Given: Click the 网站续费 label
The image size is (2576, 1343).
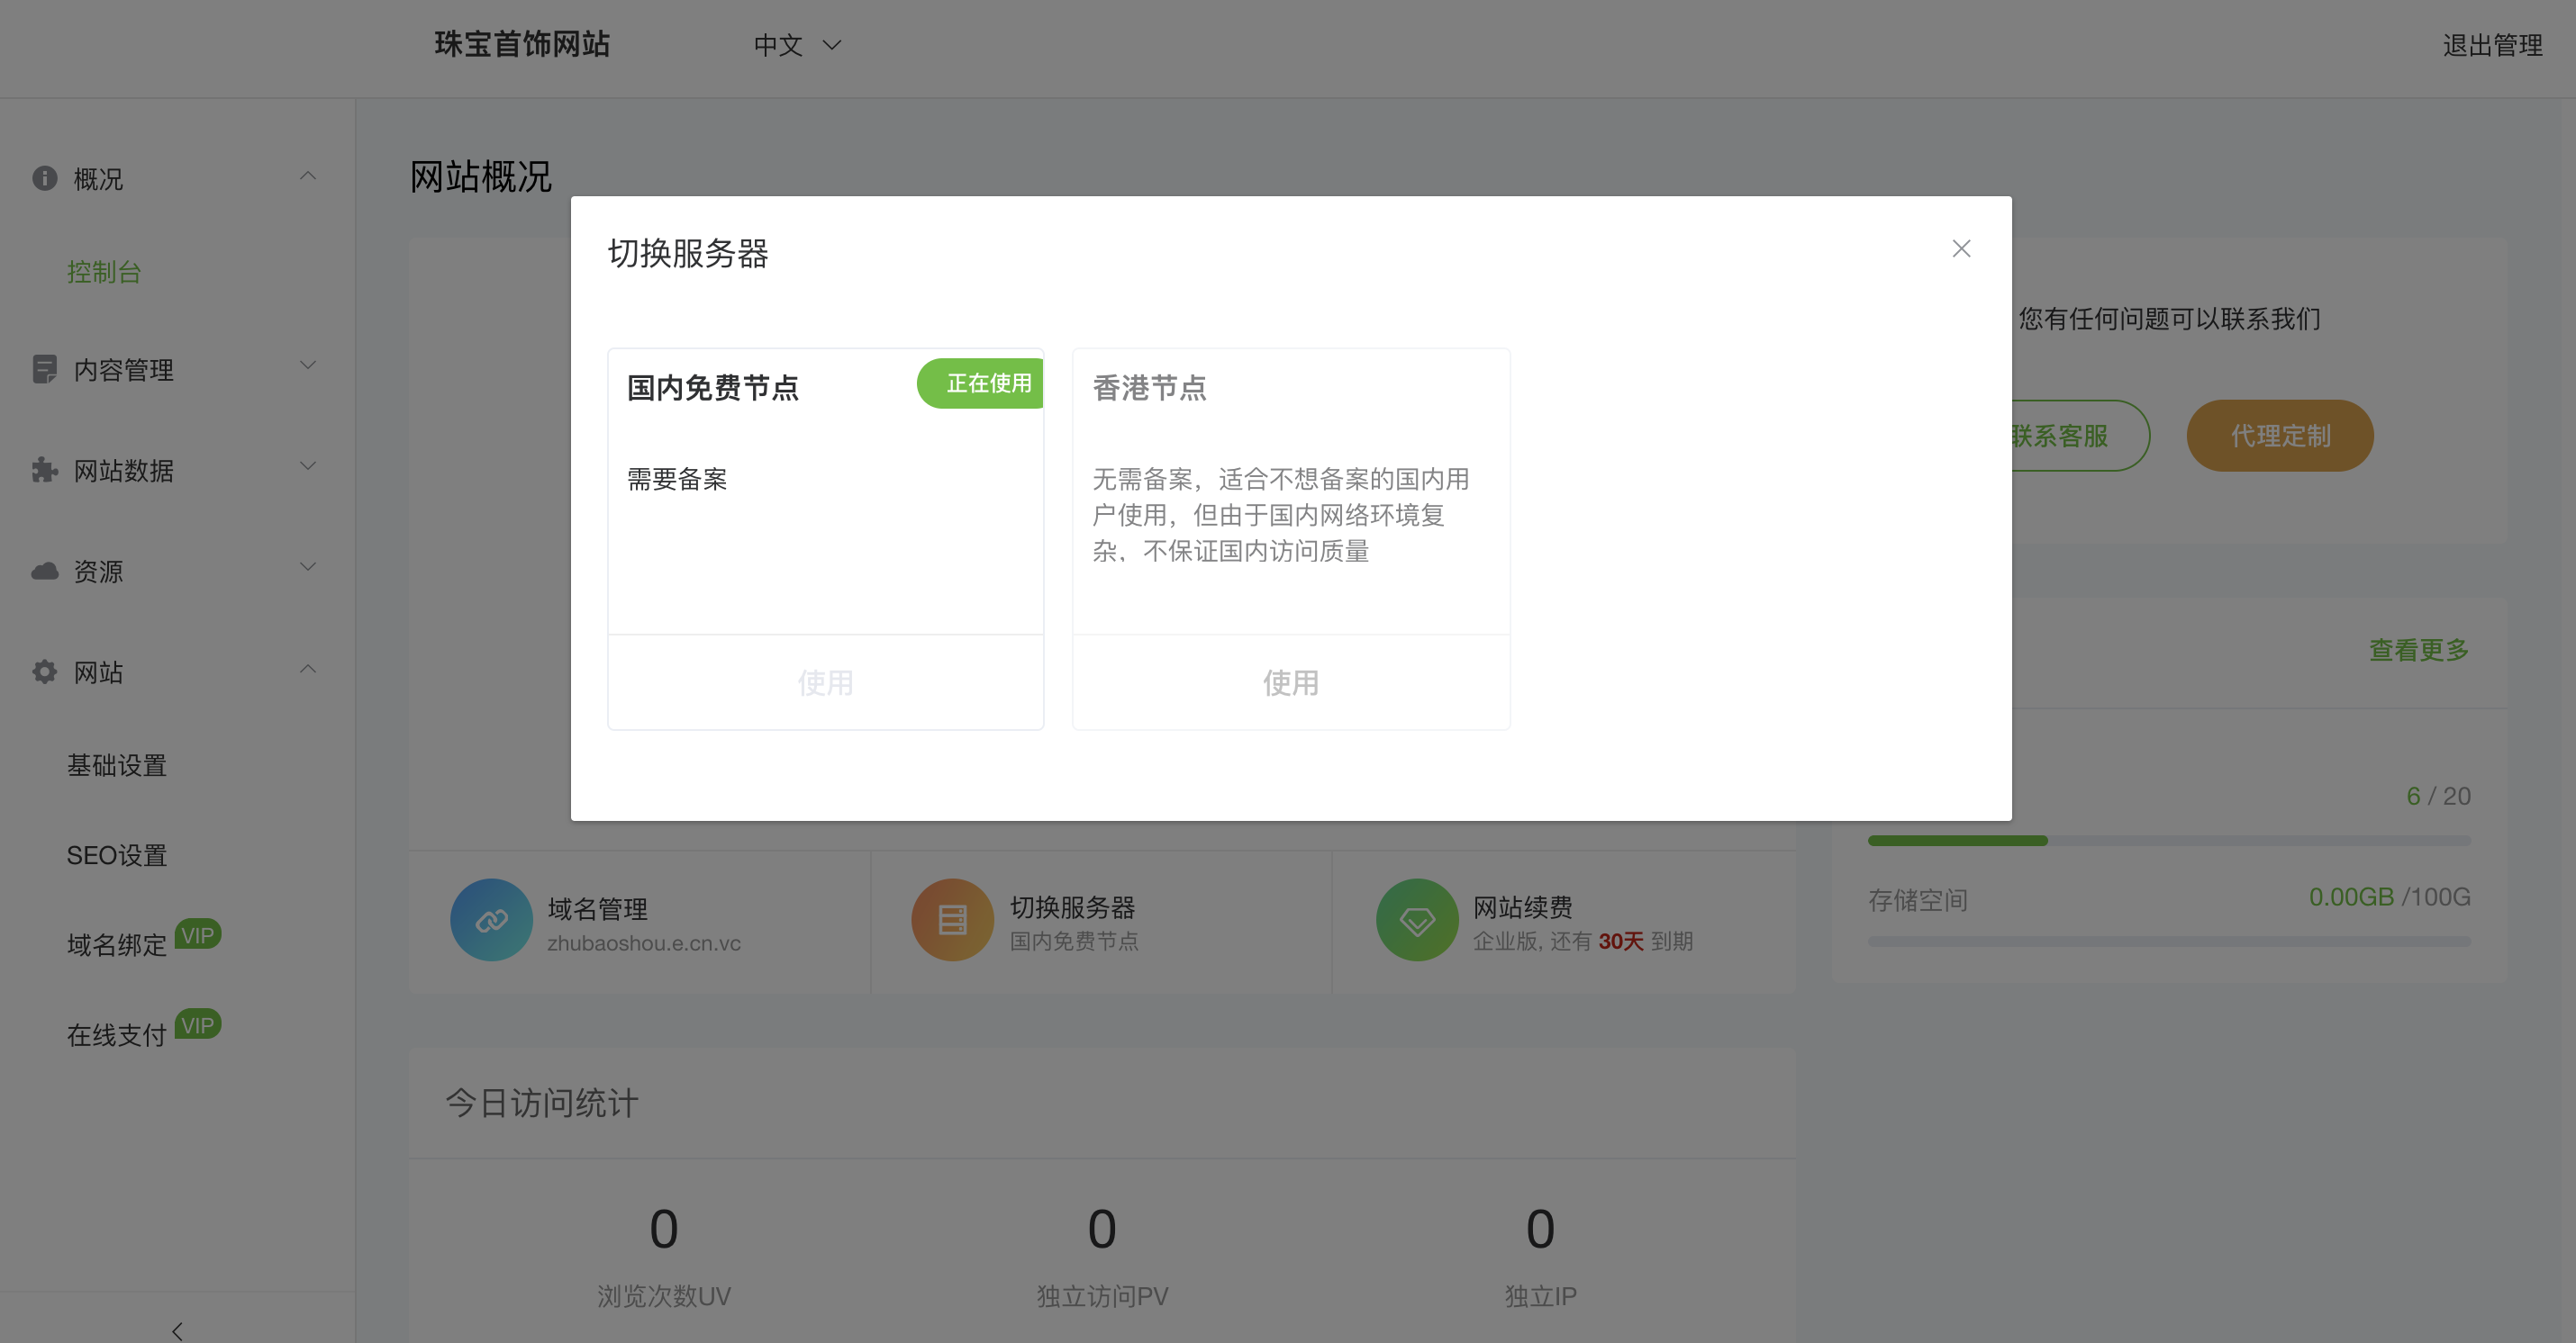Looking at the screenshot, I should (x=1523, y=907).
